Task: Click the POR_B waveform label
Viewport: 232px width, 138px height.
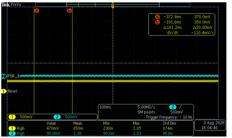Action: point(14,76)
